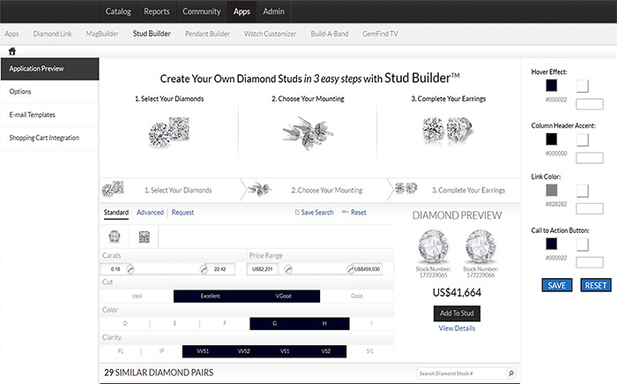Screen dimensions: 617x384
Task: Toggle color grade D
Action: (125, 324)
